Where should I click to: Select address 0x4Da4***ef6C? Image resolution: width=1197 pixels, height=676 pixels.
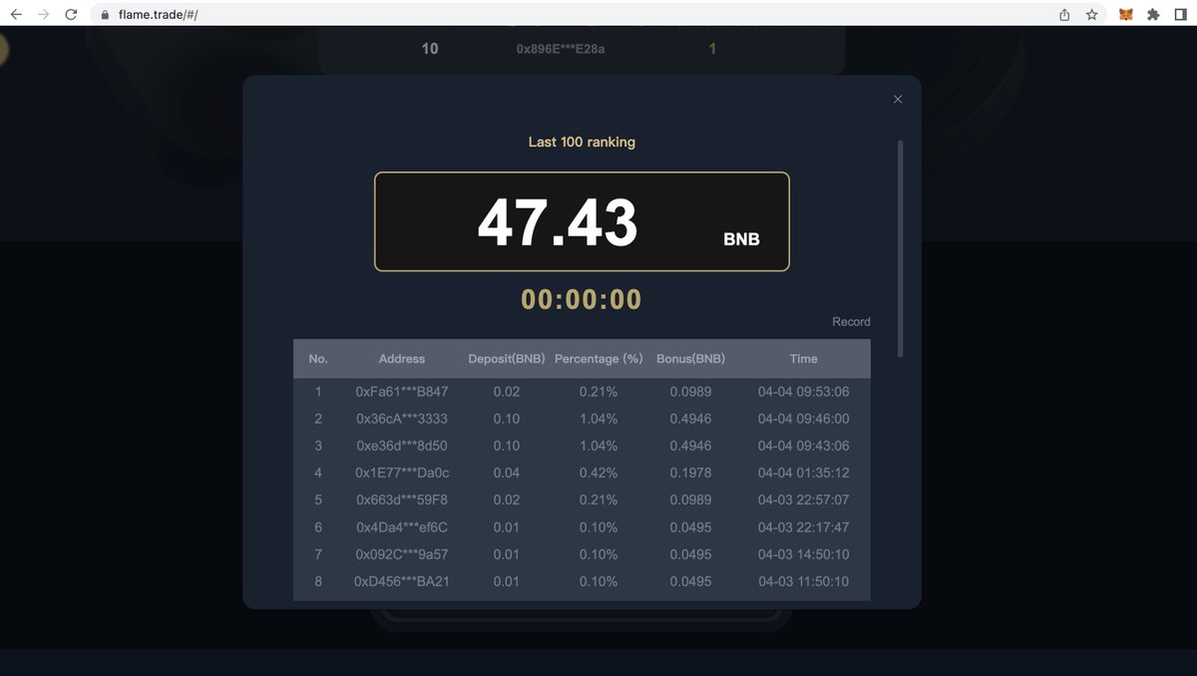pos(402,527)
